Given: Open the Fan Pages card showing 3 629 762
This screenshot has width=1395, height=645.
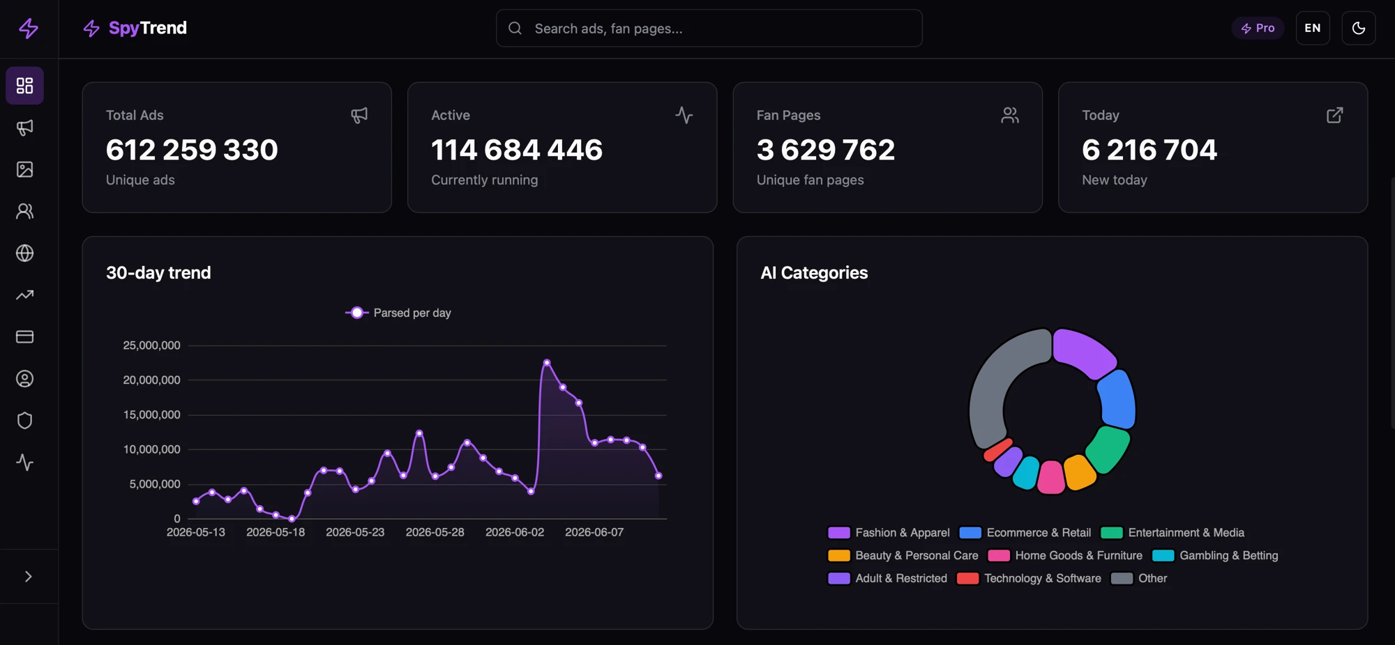Looking at the screenshot, I should [887, 147].
